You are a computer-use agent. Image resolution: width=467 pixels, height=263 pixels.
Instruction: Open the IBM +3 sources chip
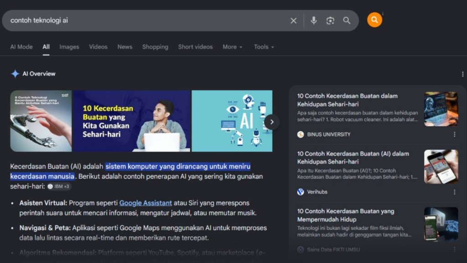click(59, 186)
